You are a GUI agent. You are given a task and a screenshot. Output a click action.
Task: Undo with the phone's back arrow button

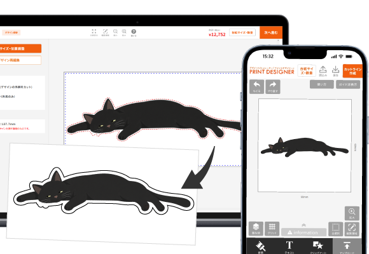pyautogui.click(x=257, y=87)
